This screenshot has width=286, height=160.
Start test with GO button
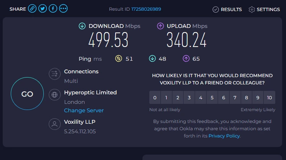pos(27,94)
